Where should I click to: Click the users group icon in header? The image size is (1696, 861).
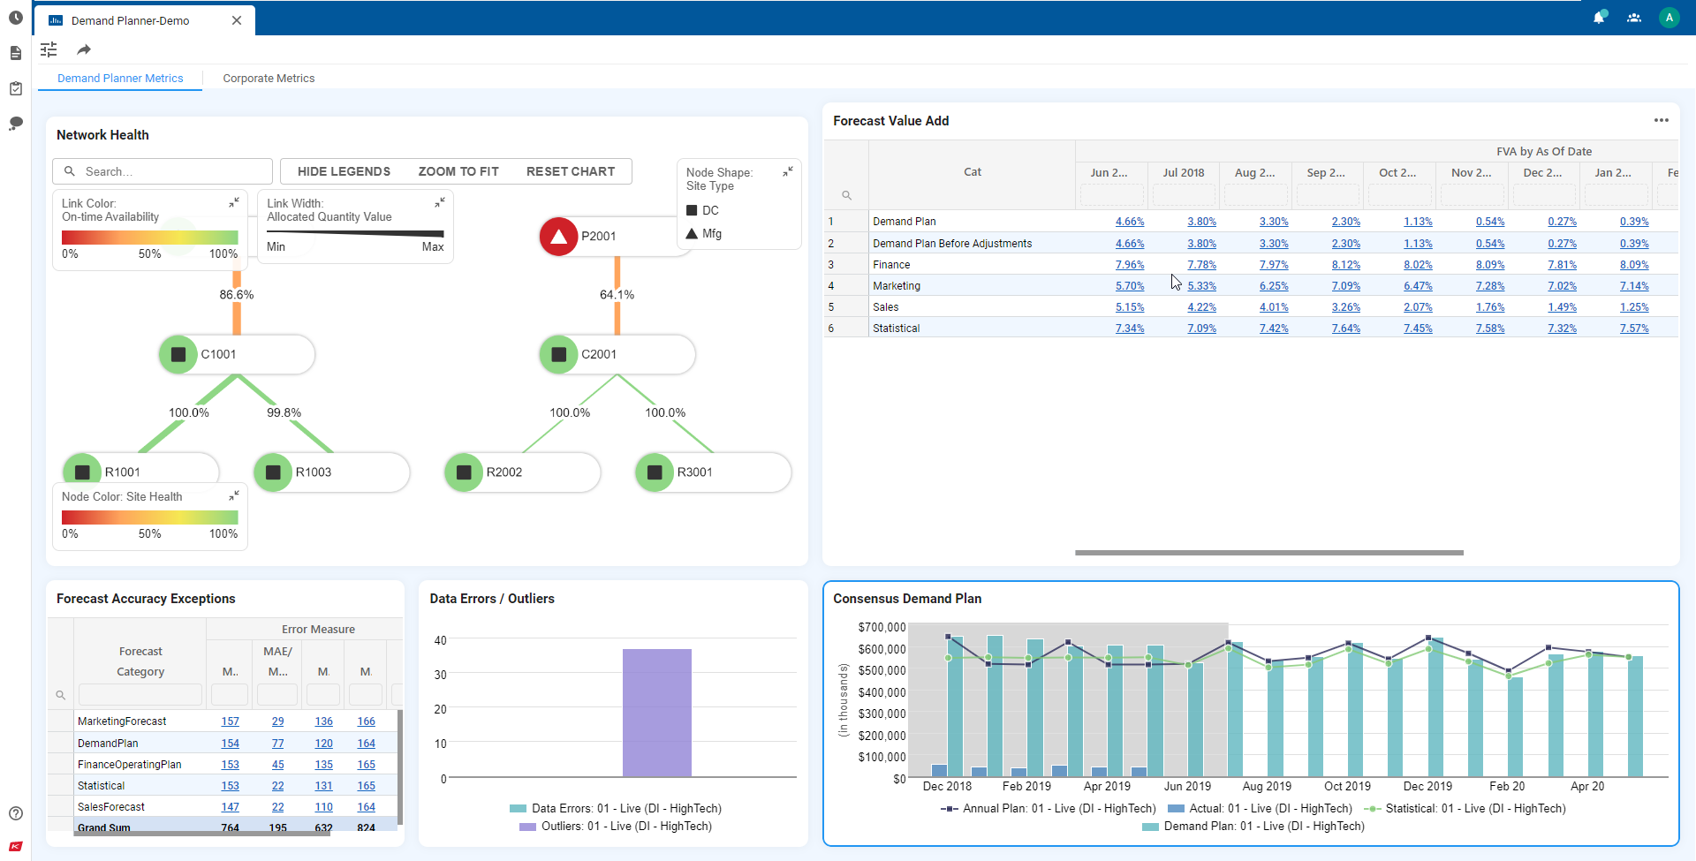(1634, 18)
